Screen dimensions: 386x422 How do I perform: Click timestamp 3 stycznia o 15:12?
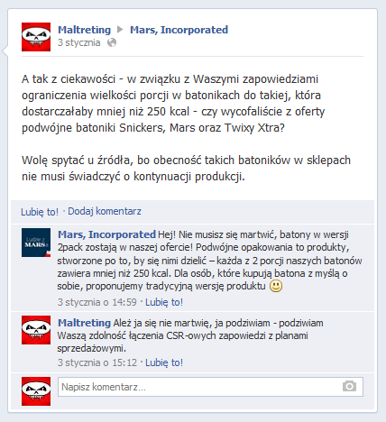click(97, 362)
